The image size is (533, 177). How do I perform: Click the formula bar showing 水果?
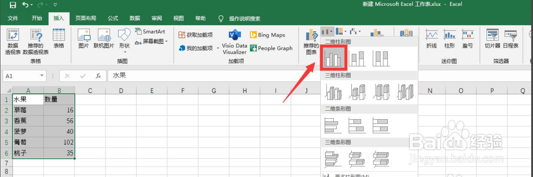pyautogui.click(x=319, y=75)
